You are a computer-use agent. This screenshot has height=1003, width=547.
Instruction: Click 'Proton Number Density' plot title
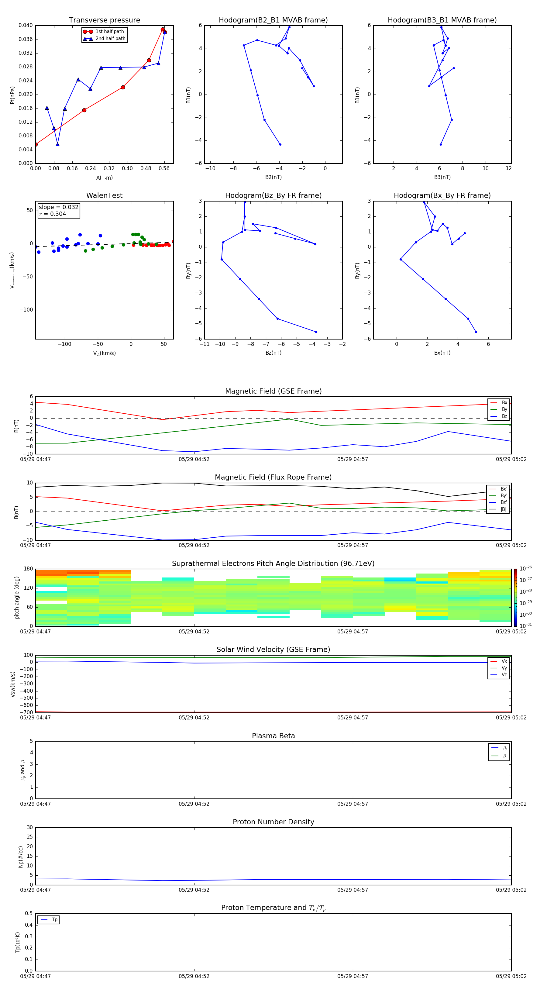tap(273, 822)
